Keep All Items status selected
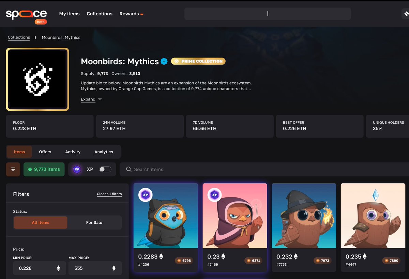 point(40,222)
